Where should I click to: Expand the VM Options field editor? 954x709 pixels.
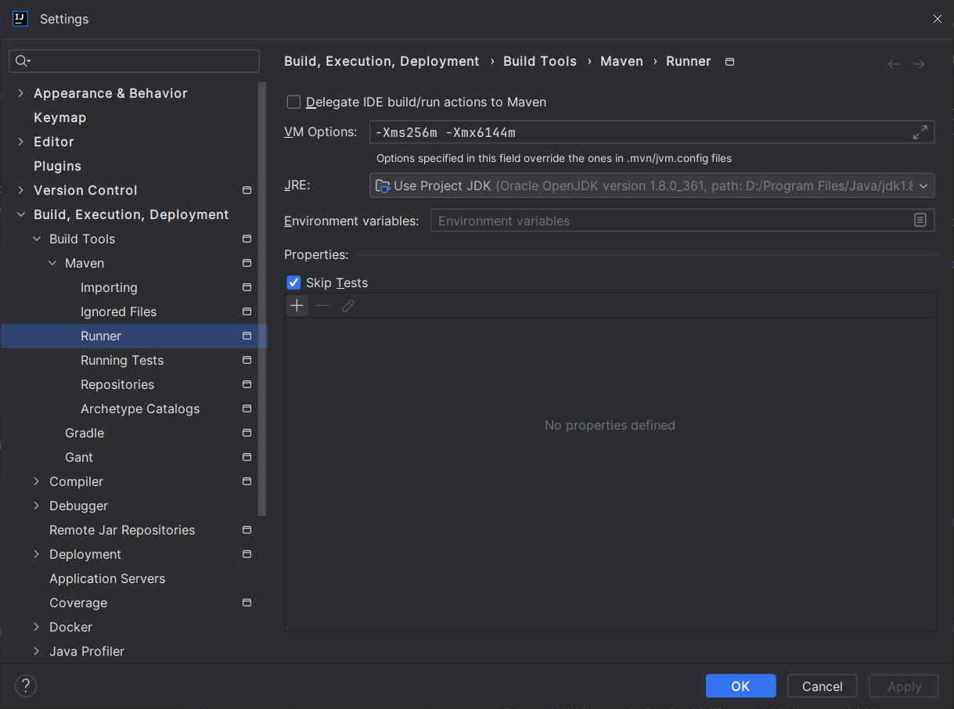point(920,132)
